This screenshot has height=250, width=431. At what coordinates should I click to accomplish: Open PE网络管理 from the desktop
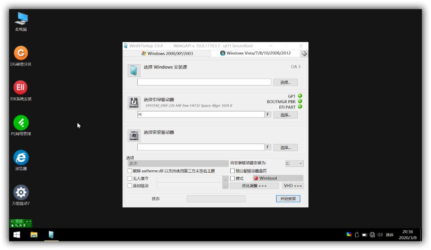20,122
